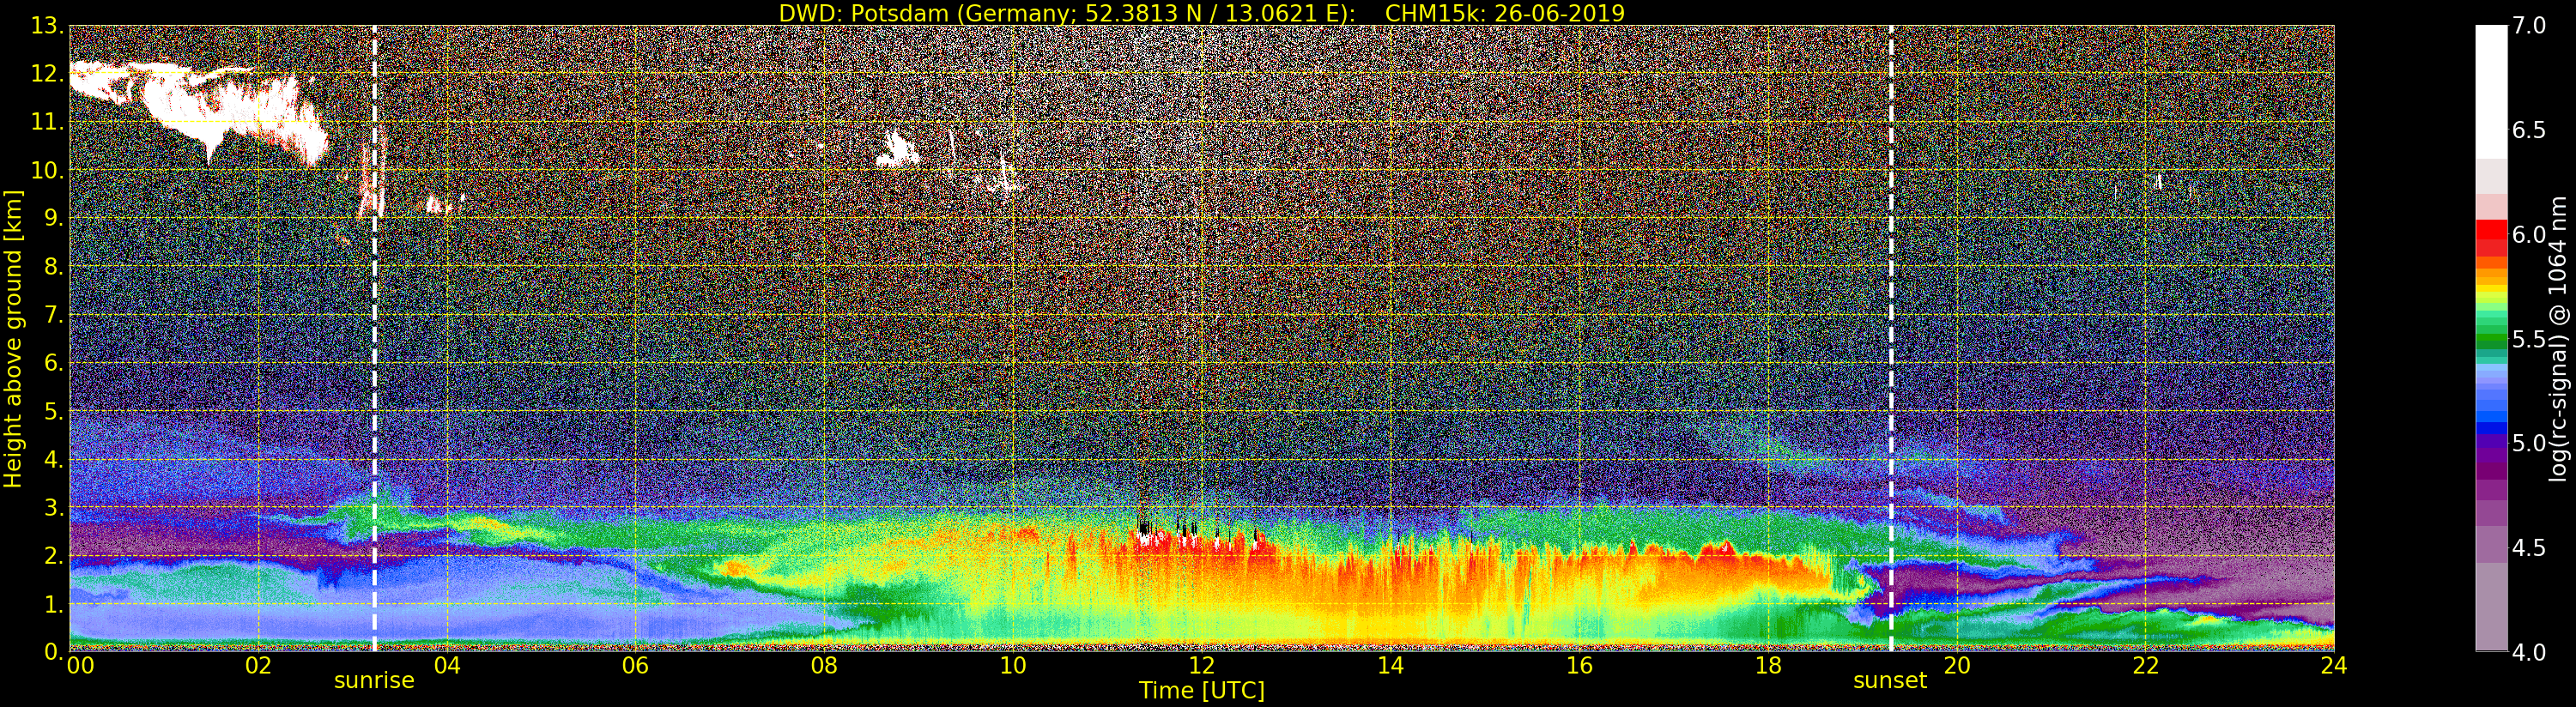
Task: Click the time axis tick "08"
Action: pos(824,666)
